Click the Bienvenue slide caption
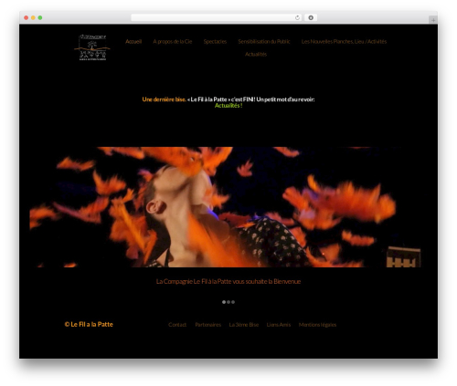457x386 pixels. (228, 281)
